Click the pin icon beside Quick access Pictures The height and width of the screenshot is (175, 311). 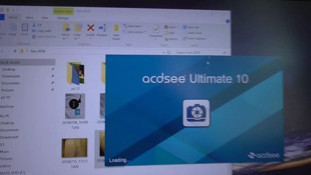point(52,89)
